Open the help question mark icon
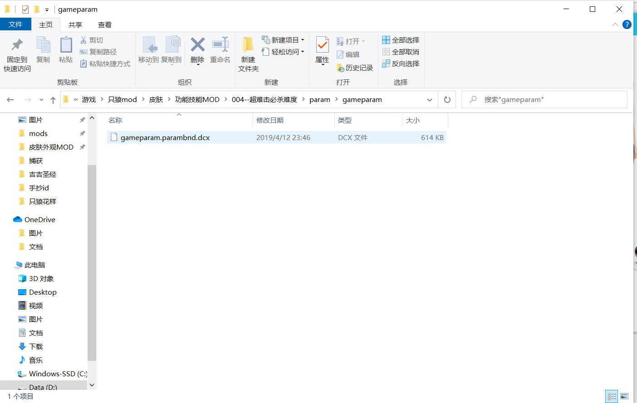The image size is (637, 403). tap(627, 24)
